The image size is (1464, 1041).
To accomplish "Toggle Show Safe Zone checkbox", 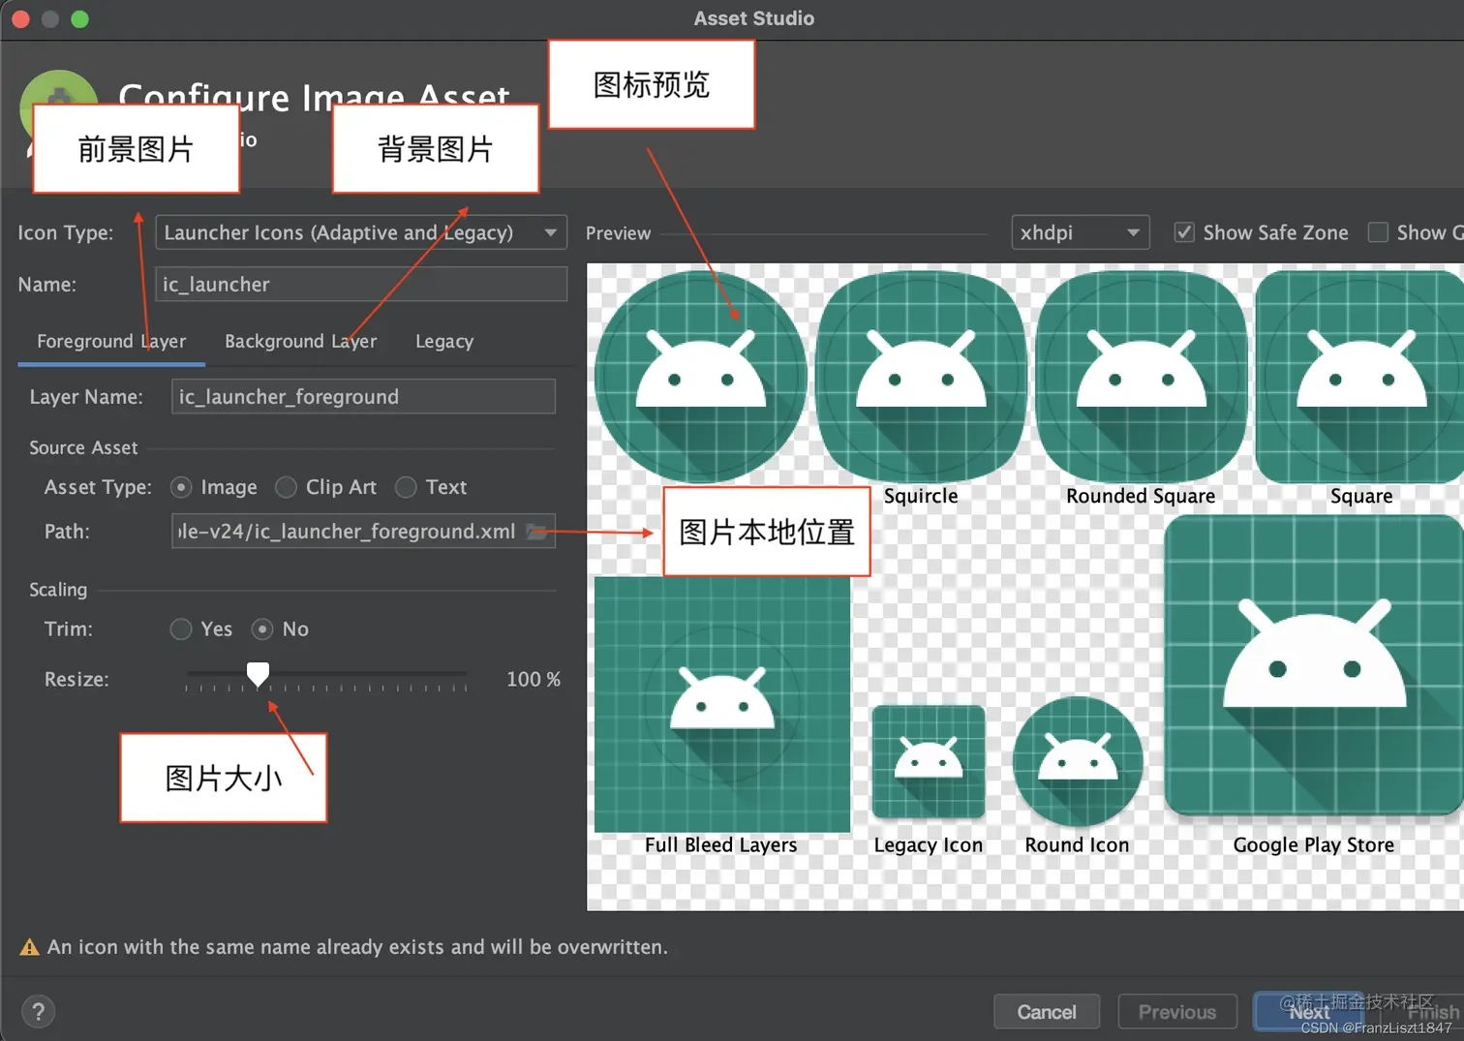I will (1183, 232).
